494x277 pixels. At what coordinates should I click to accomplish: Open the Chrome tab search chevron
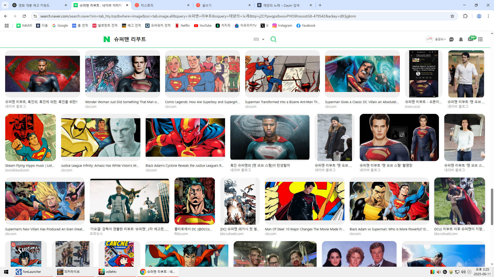5,5
